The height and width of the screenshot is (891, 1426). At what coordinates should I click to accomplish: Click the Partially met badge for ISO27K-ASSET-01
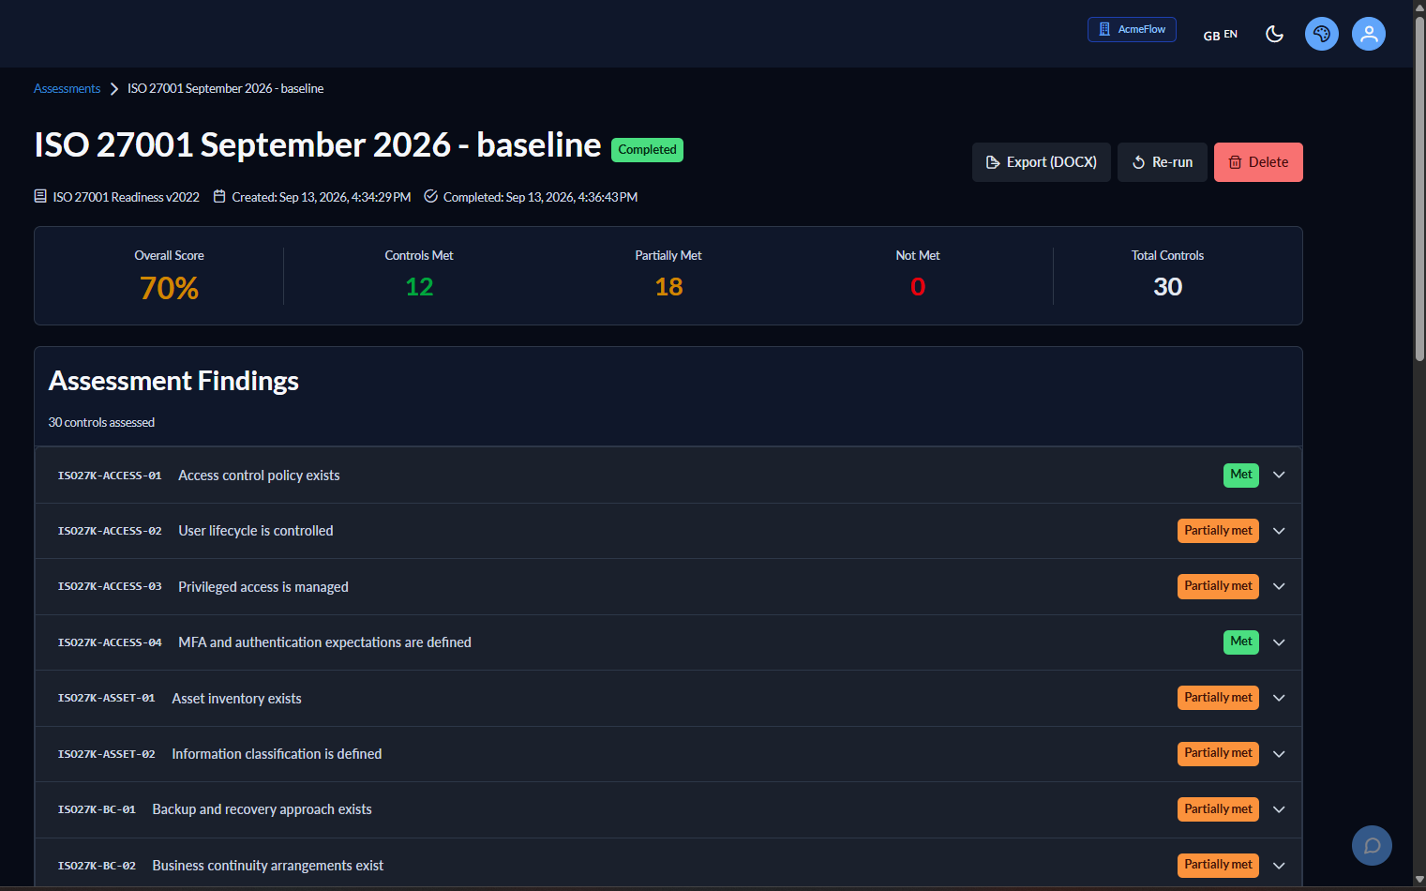pyautogui.click(x=1218, y=698)
